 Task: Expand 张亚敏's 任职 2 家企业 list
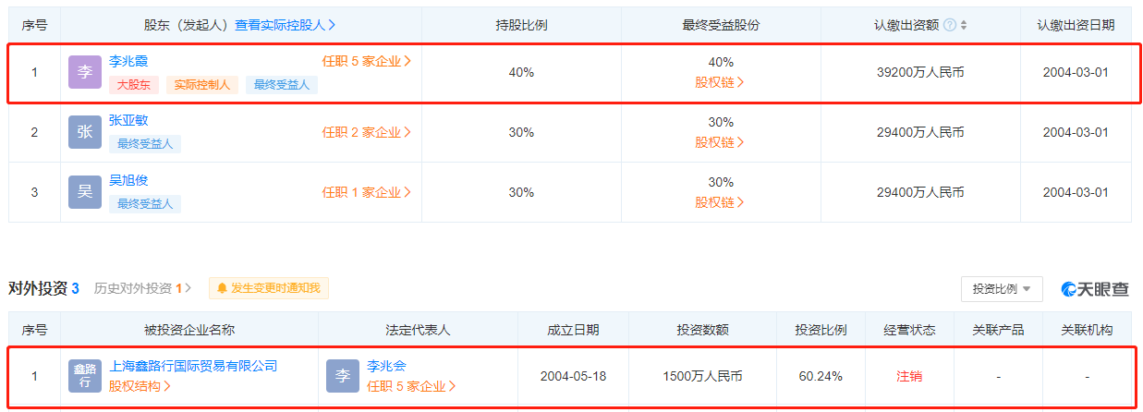[366, 132]
